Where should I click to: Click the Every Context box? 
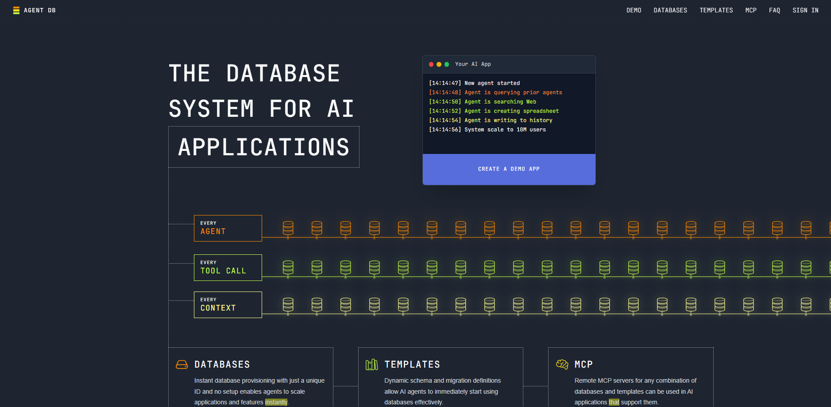(x=228, y=305)
